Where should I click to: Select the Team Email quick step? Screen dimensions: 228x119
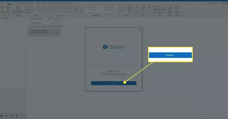pos(80,9)
